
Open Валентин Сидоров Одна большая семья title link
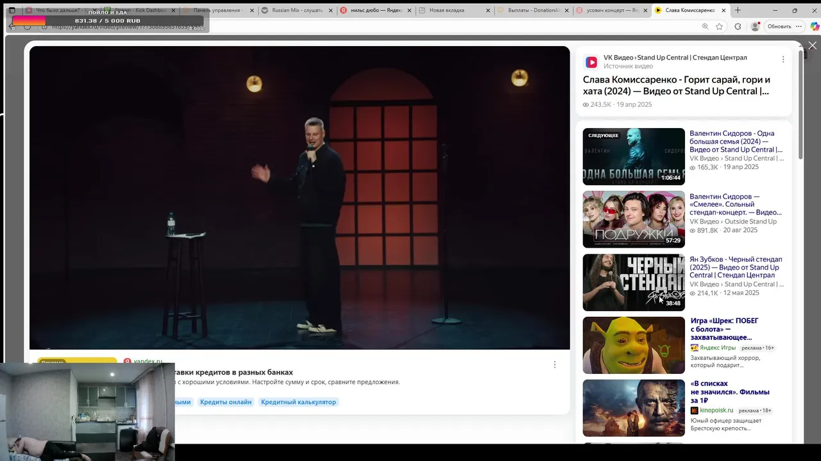(x=736, y=142)
